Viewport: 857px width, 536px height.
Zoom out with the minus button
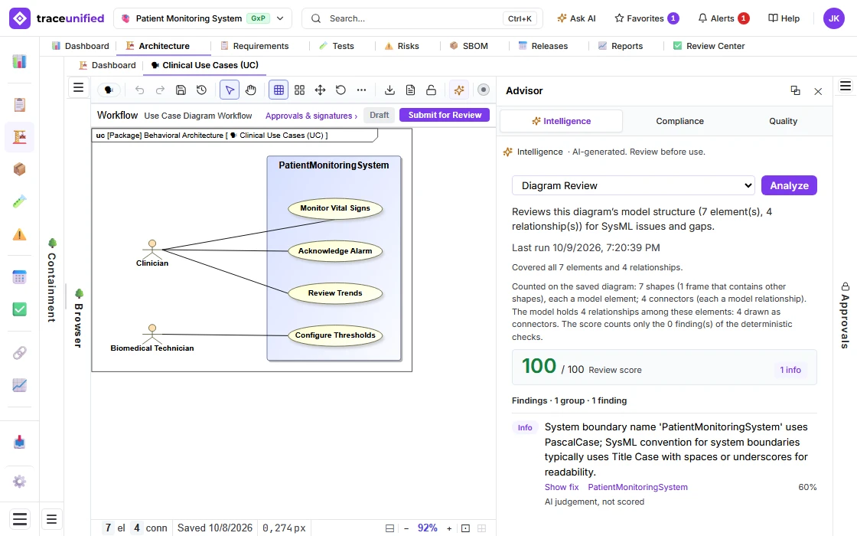coord(406,528)
